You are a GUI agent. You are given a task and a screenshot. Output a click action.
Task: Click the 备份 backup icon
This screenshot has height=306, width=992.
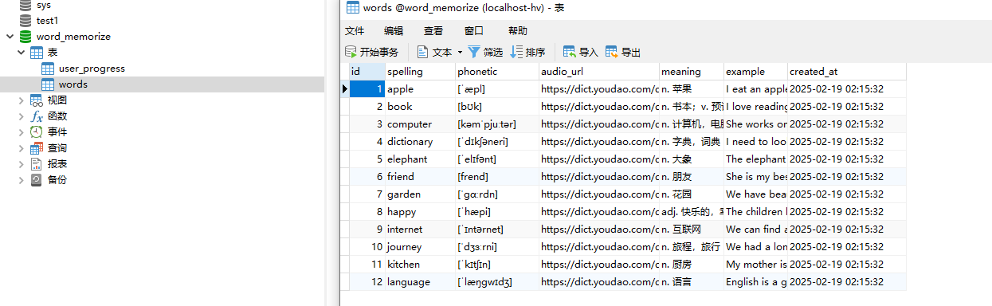point(37,180)
